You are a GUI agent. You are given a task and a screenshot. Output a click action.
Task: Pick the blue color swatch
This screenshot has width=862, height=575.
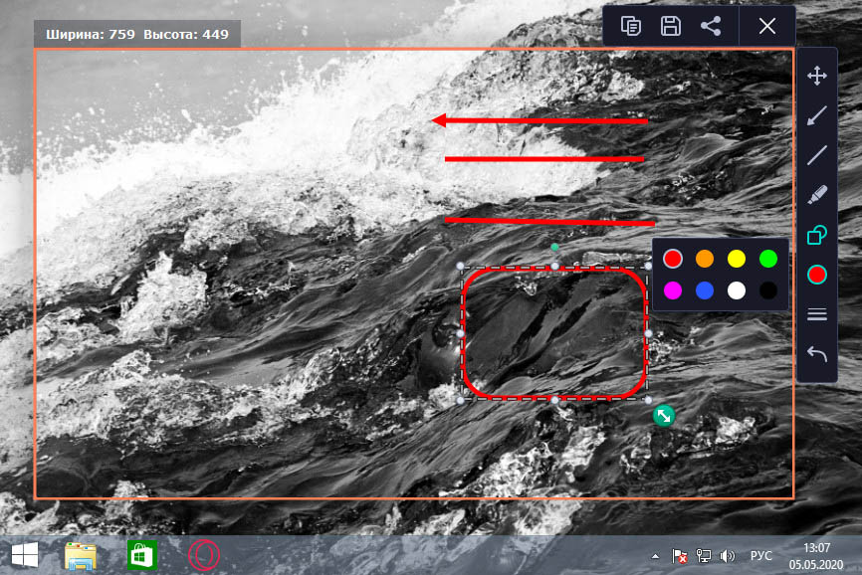(x=704, y=290)
